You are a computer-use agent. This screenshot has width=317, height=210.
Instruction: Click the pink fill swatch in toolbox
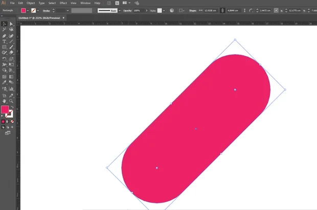point(5,109)
